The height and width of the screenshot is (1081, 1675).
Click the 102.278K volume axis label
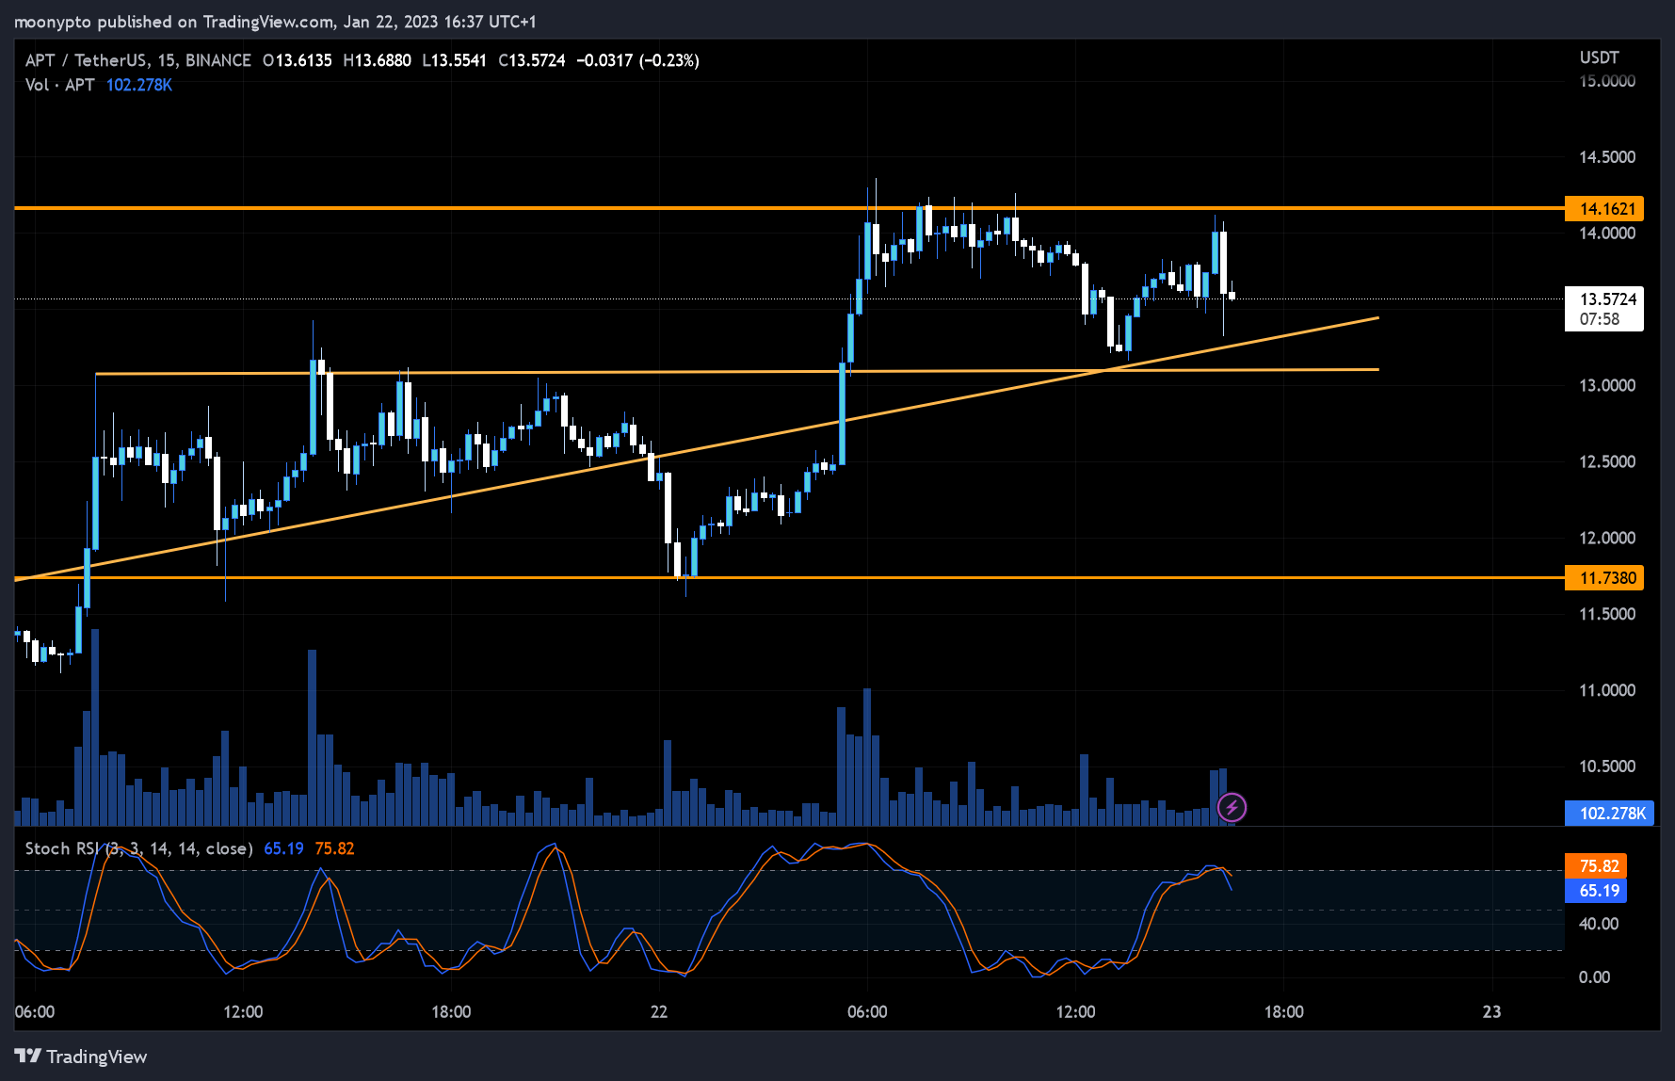1608,813
